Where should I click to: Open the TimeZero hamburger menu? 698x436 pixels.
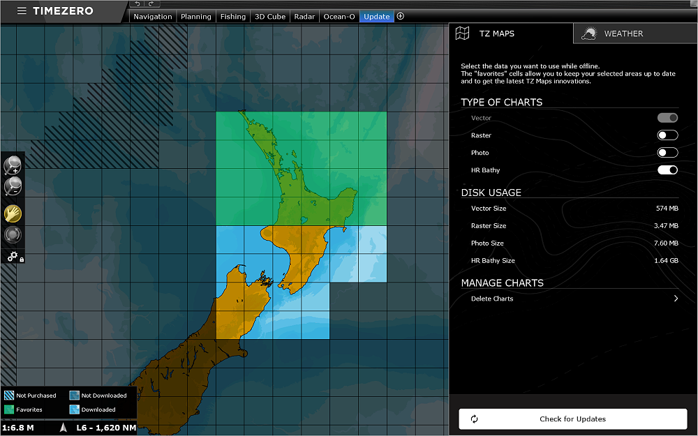tap(22, 11)
